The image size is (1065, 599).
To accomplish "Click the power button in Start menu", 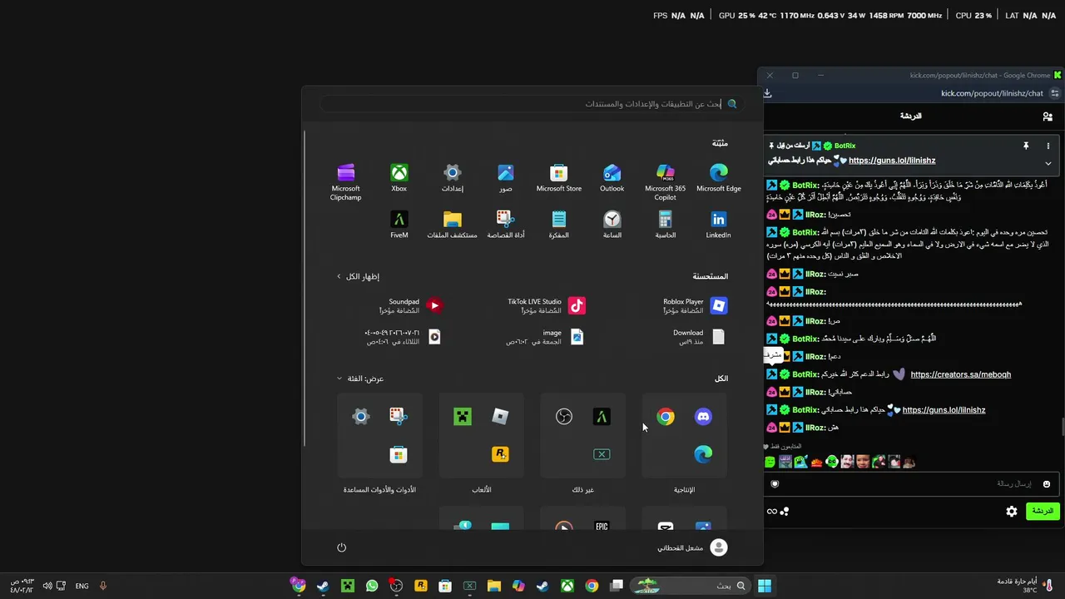I will click(341, 547).
